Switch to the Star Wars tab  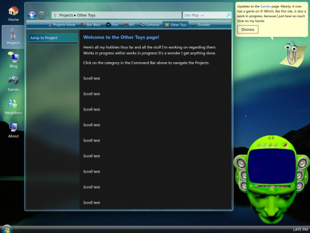coord(91,25)
